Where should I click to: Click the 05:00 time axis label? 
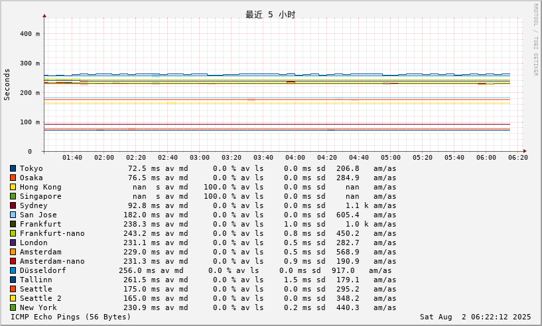391,158
